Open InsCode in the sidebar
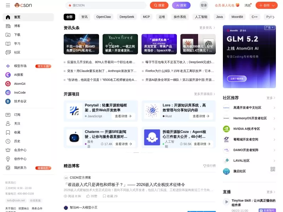This screenshot has width=283, height=212. tap(28, 93)
